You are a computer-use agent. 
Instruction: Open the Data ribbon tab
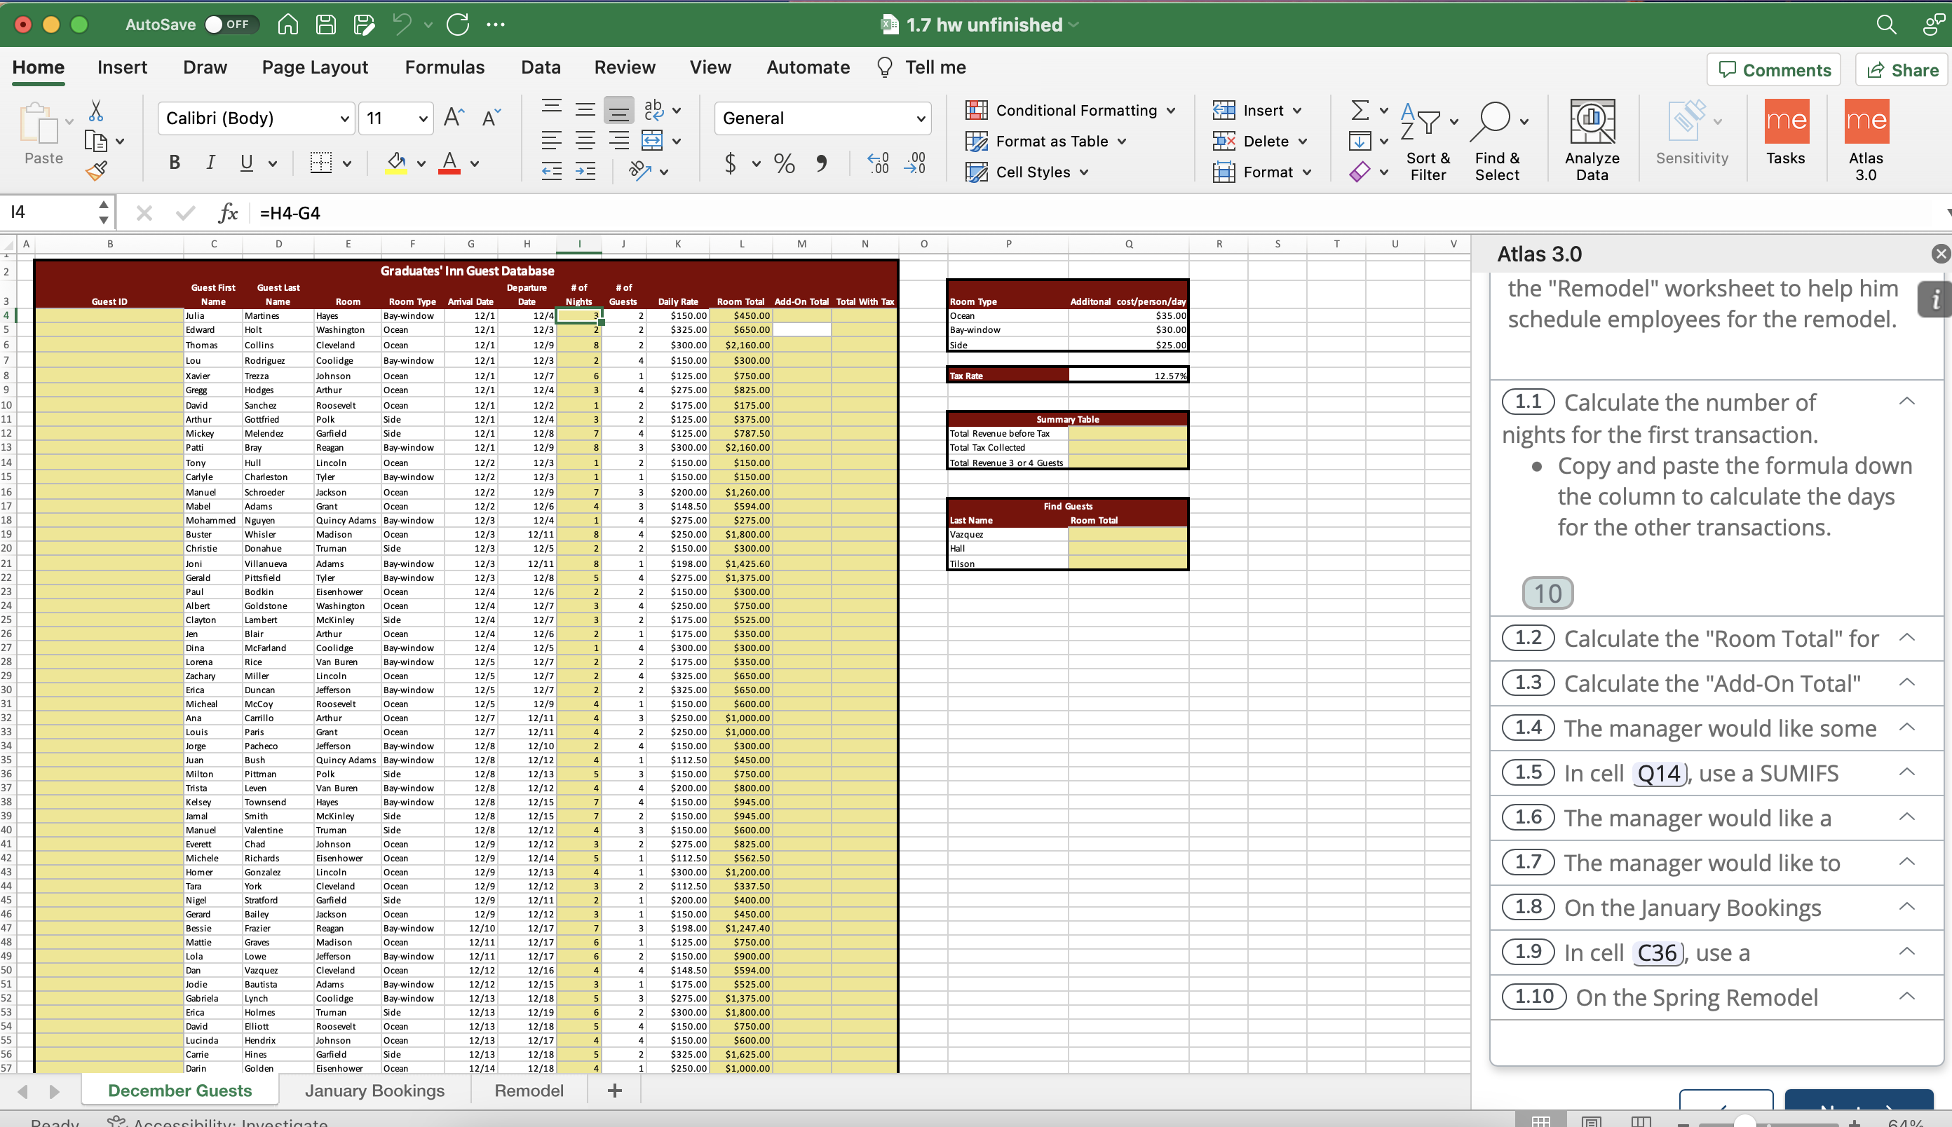[x=541, y=67]
